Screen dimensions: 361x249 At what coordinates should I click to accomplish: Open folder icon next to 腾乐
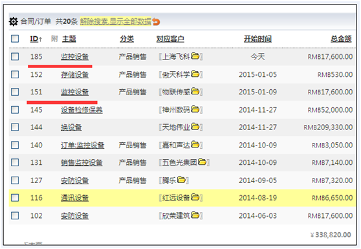(x=181, y=180)
